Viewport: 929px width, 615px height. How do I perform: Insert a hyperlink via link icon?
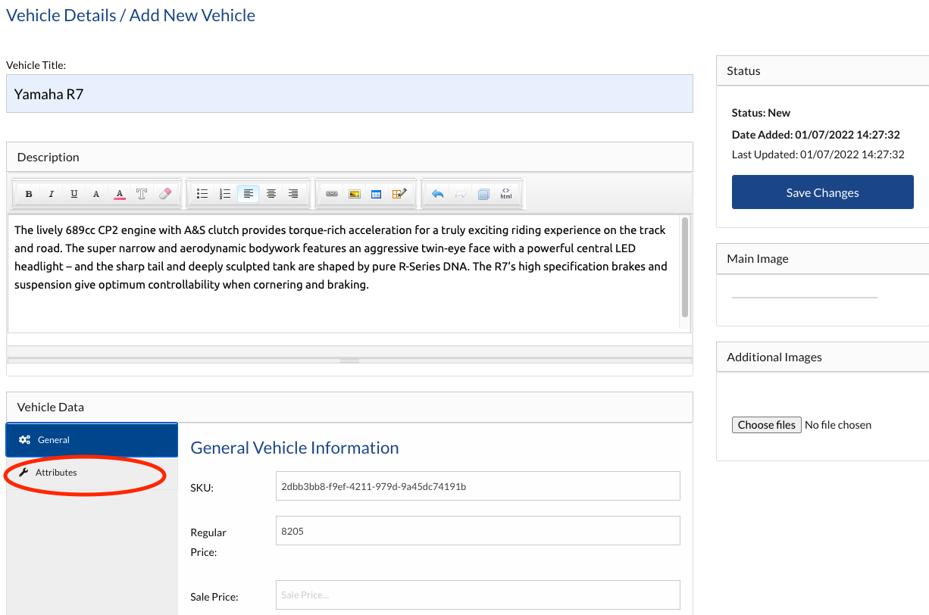pyautogui.click(x=331, y=194)
